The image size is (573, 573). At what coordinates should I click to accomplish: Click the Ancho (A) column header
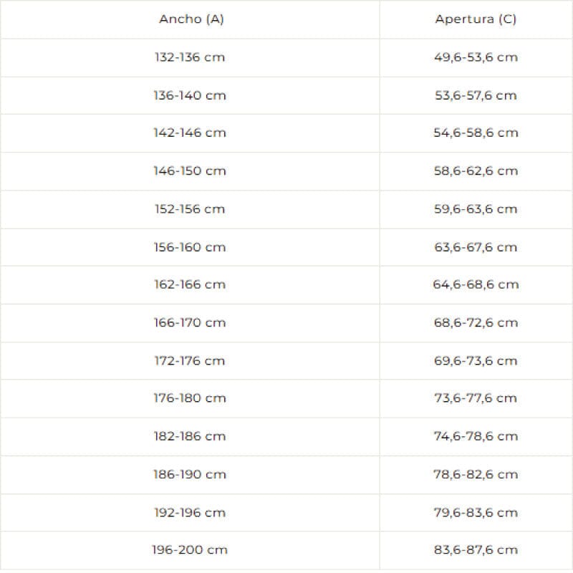click(191, 19)
